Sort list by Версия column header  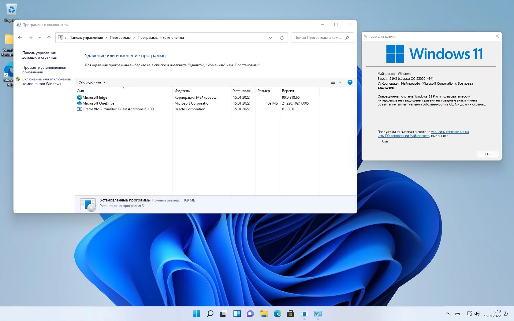click(288, 91)
